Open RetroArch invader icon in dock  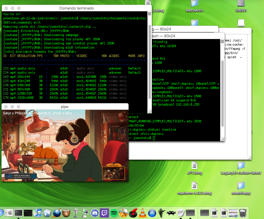tap(171, 213)
